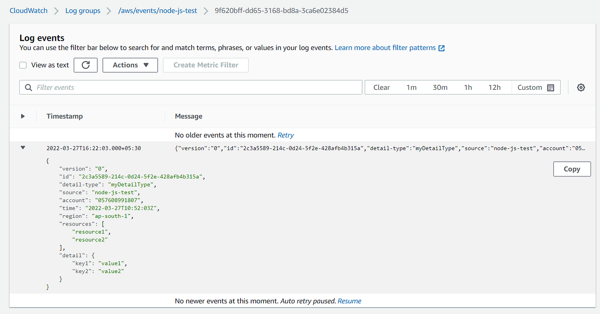
Task: Click the Create Metric Filter button
Action: pos(205,65)
